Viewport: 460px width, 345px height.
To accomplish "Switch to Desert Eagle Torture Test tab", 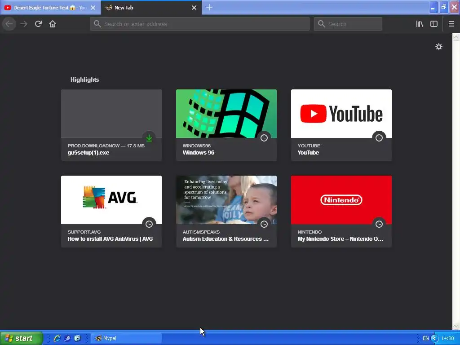I will click(x=50, y=8).
